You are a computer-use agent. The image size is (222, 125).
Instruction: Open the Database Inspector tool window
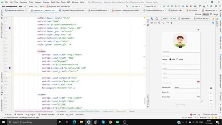point(46,115)
